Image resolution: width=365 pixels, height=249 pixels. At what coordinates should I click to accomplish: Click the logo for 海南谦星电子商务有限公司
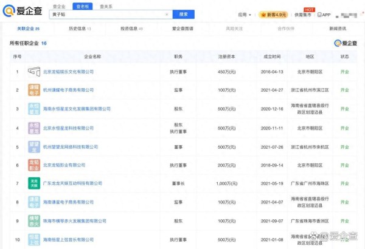34,202
